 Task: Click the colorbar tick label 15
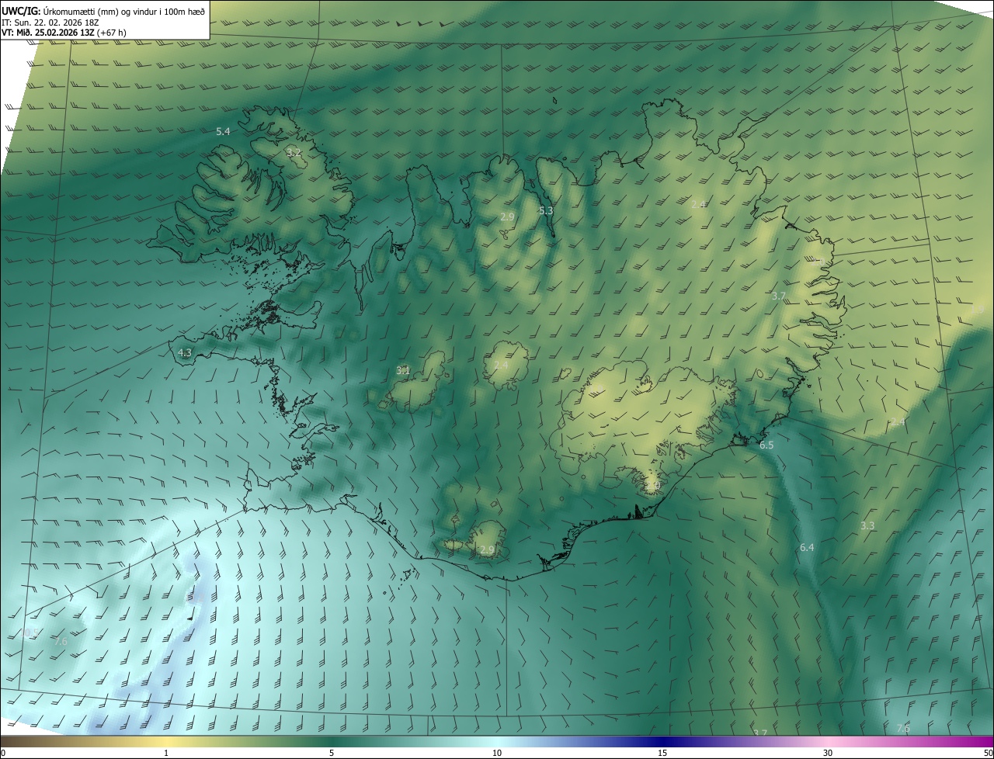pos(662,754)
